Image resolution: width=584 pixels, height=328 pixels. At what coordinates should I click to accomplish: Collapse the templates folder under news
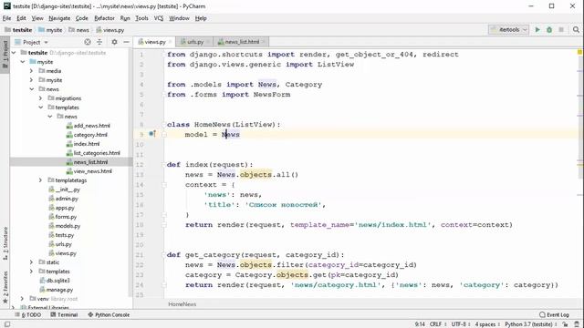click(x=40, y=108)
